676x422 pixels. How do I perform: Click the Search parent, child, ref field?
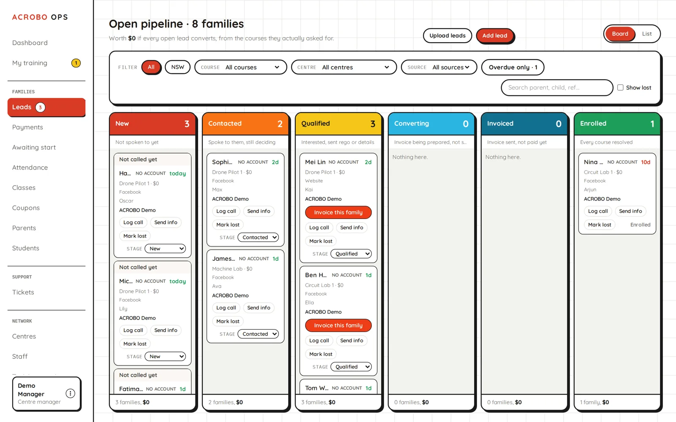tap(557, 87)
